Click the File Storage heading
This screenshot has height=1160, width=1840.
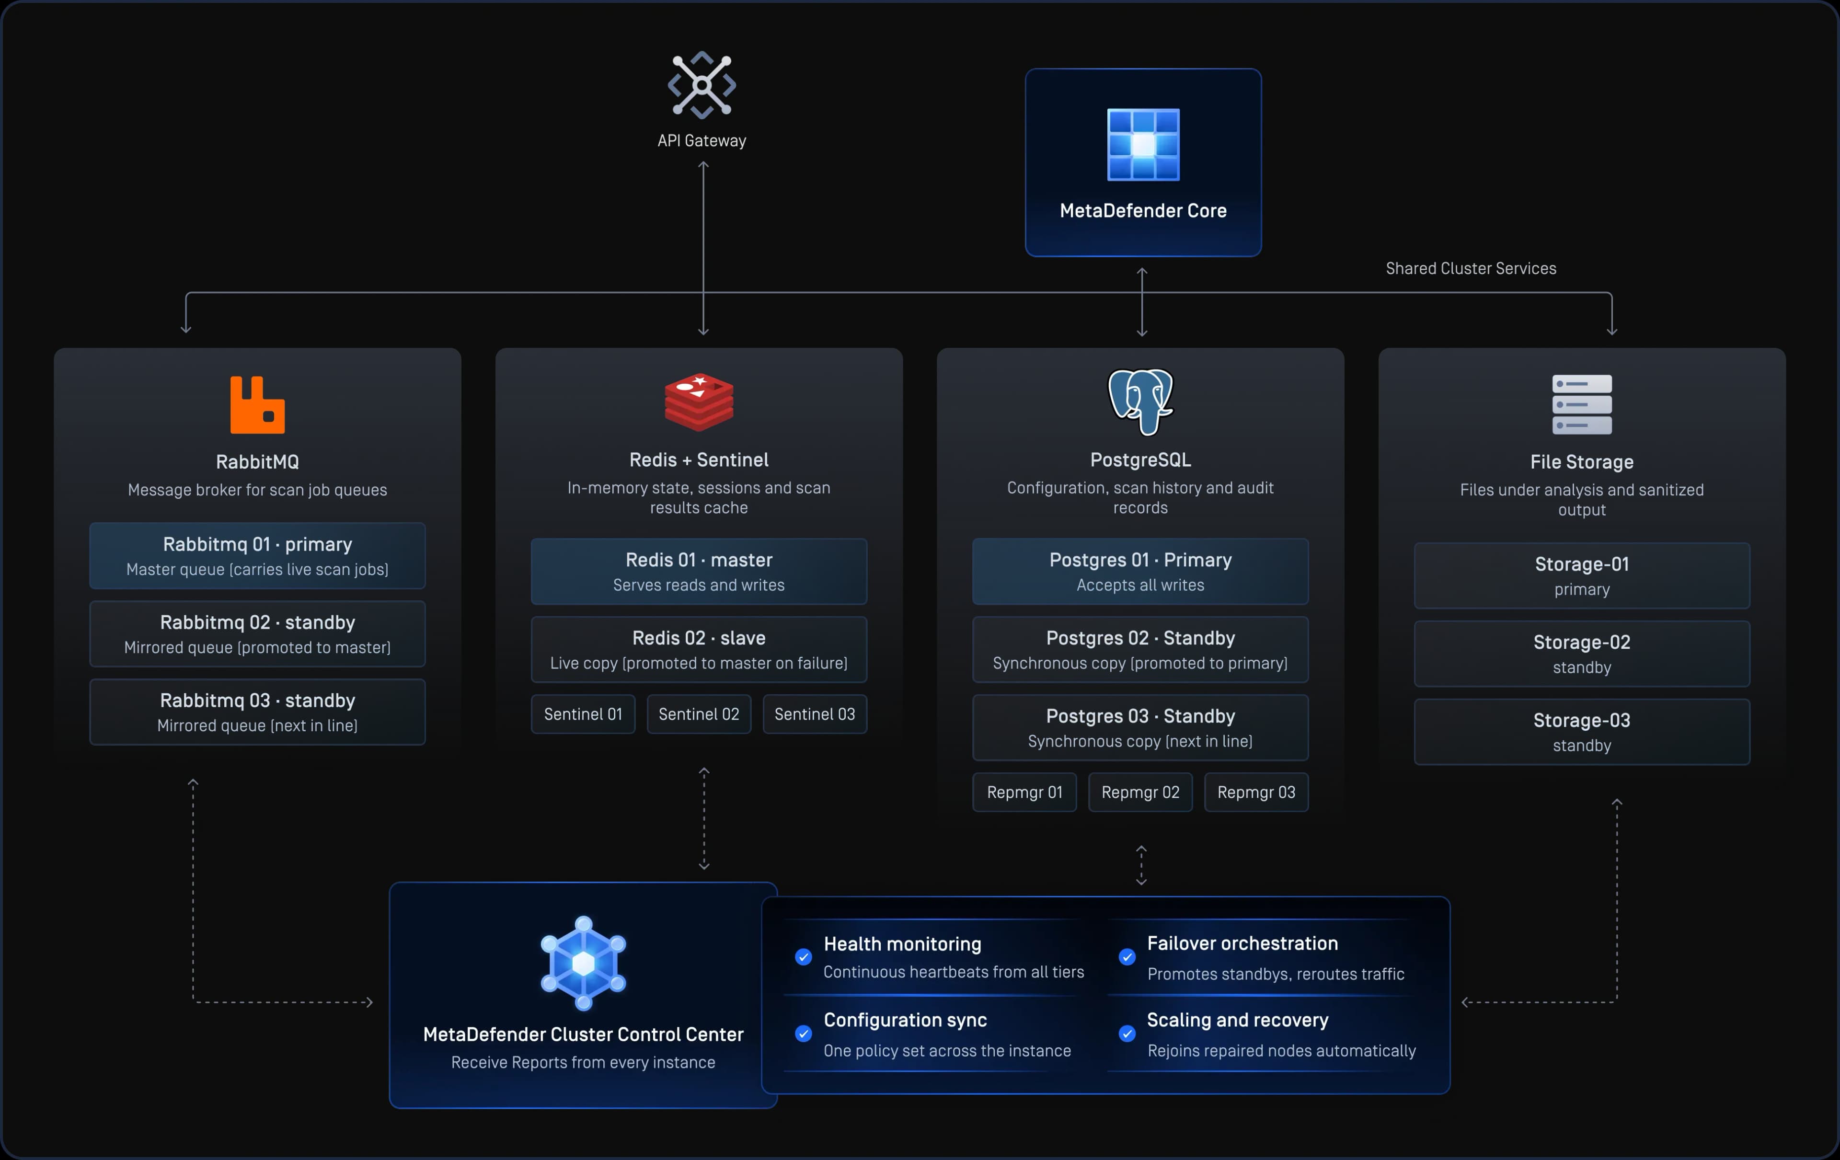pos(1582,461)
